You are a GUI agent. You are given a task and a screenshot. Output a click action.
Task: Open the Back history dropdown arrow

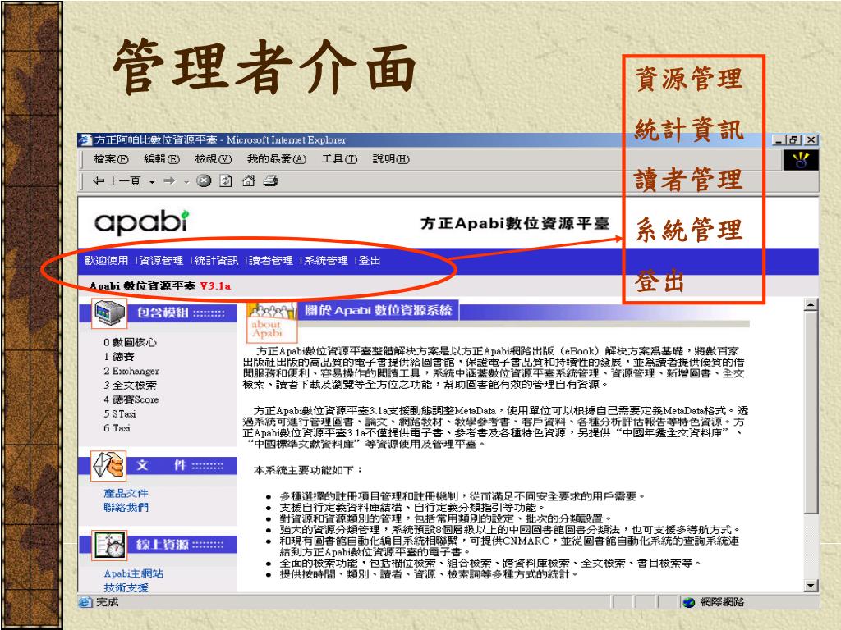click(152, 182)
